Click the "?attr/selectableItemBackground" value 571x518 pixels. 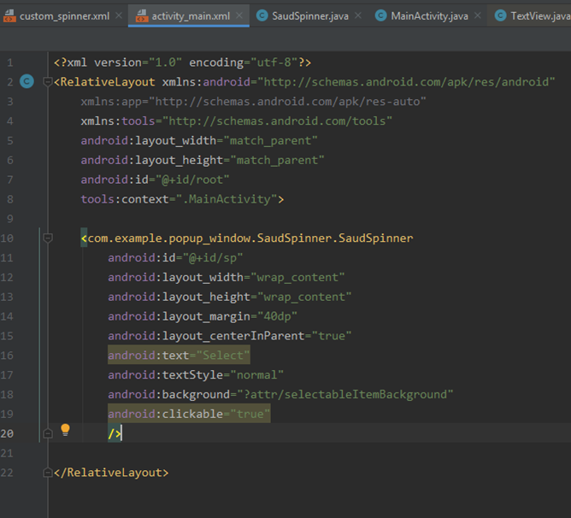344,394
